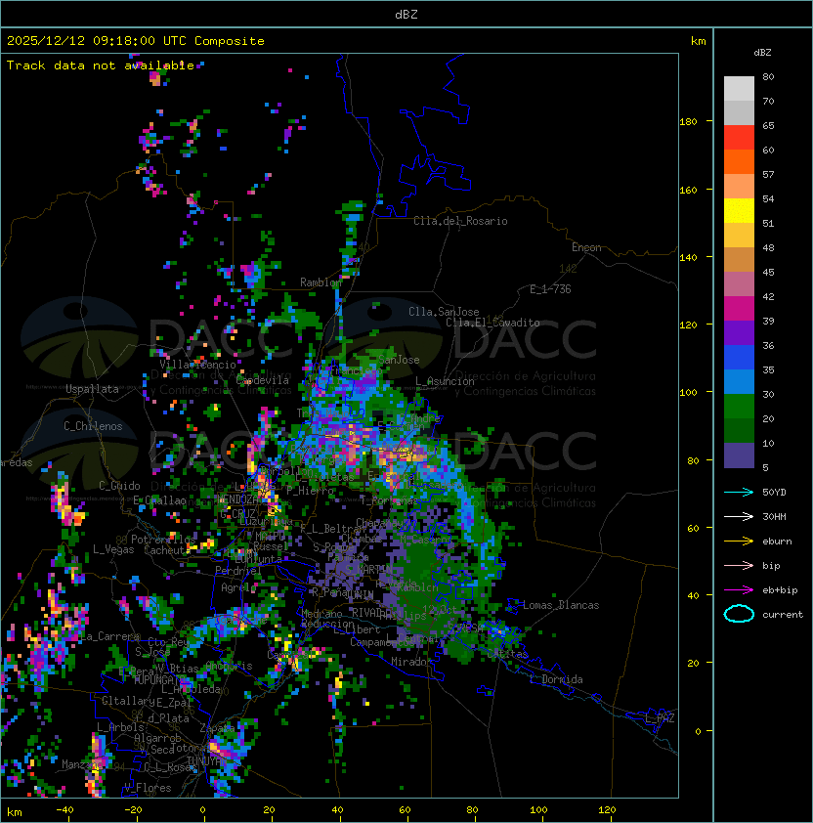Pick the slate purple bottom legend swatch
This screenshot has width=813, height=823.
click(739, 455)
